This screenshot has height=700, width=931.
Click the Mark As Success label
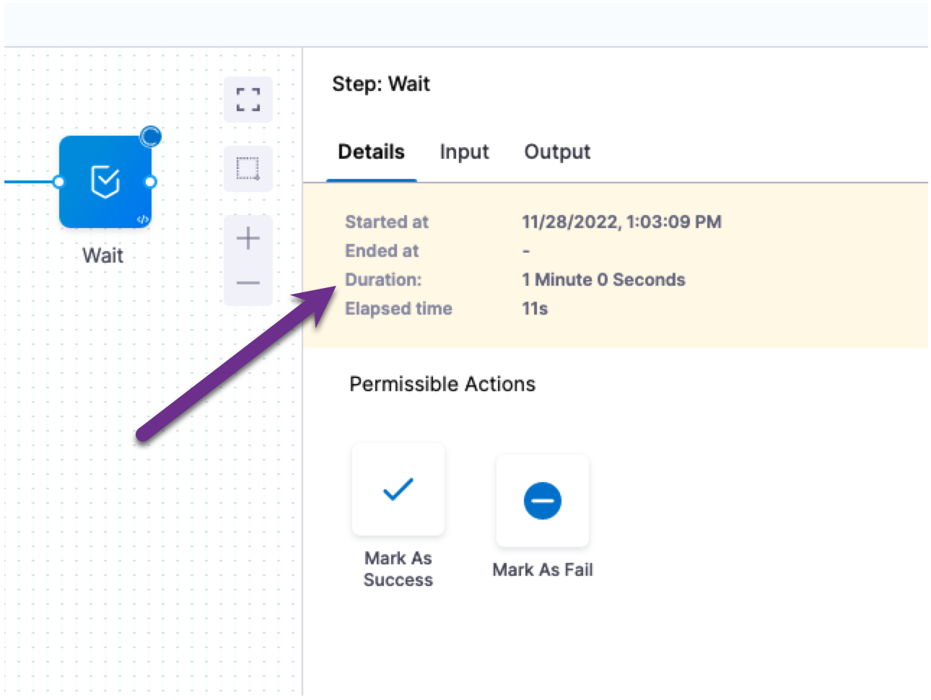pyautogui.click(x=398, y=569)
